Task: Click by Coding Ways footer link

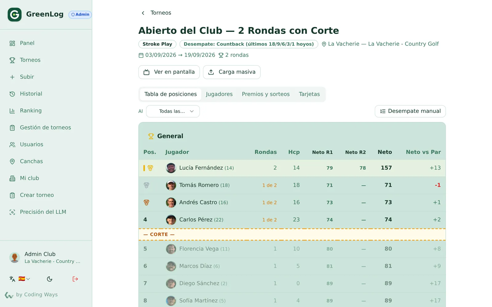Action: (31, 295)
